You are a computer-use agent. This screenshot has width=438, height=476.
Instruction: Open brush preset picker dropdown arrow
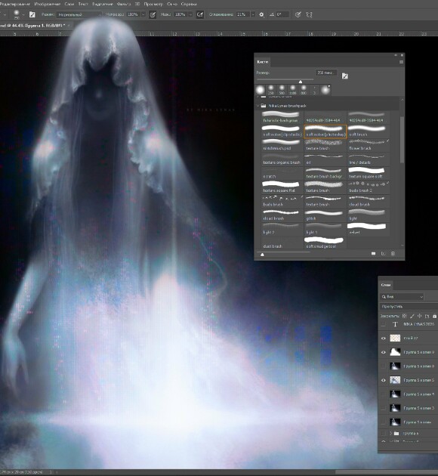(23, 14)
